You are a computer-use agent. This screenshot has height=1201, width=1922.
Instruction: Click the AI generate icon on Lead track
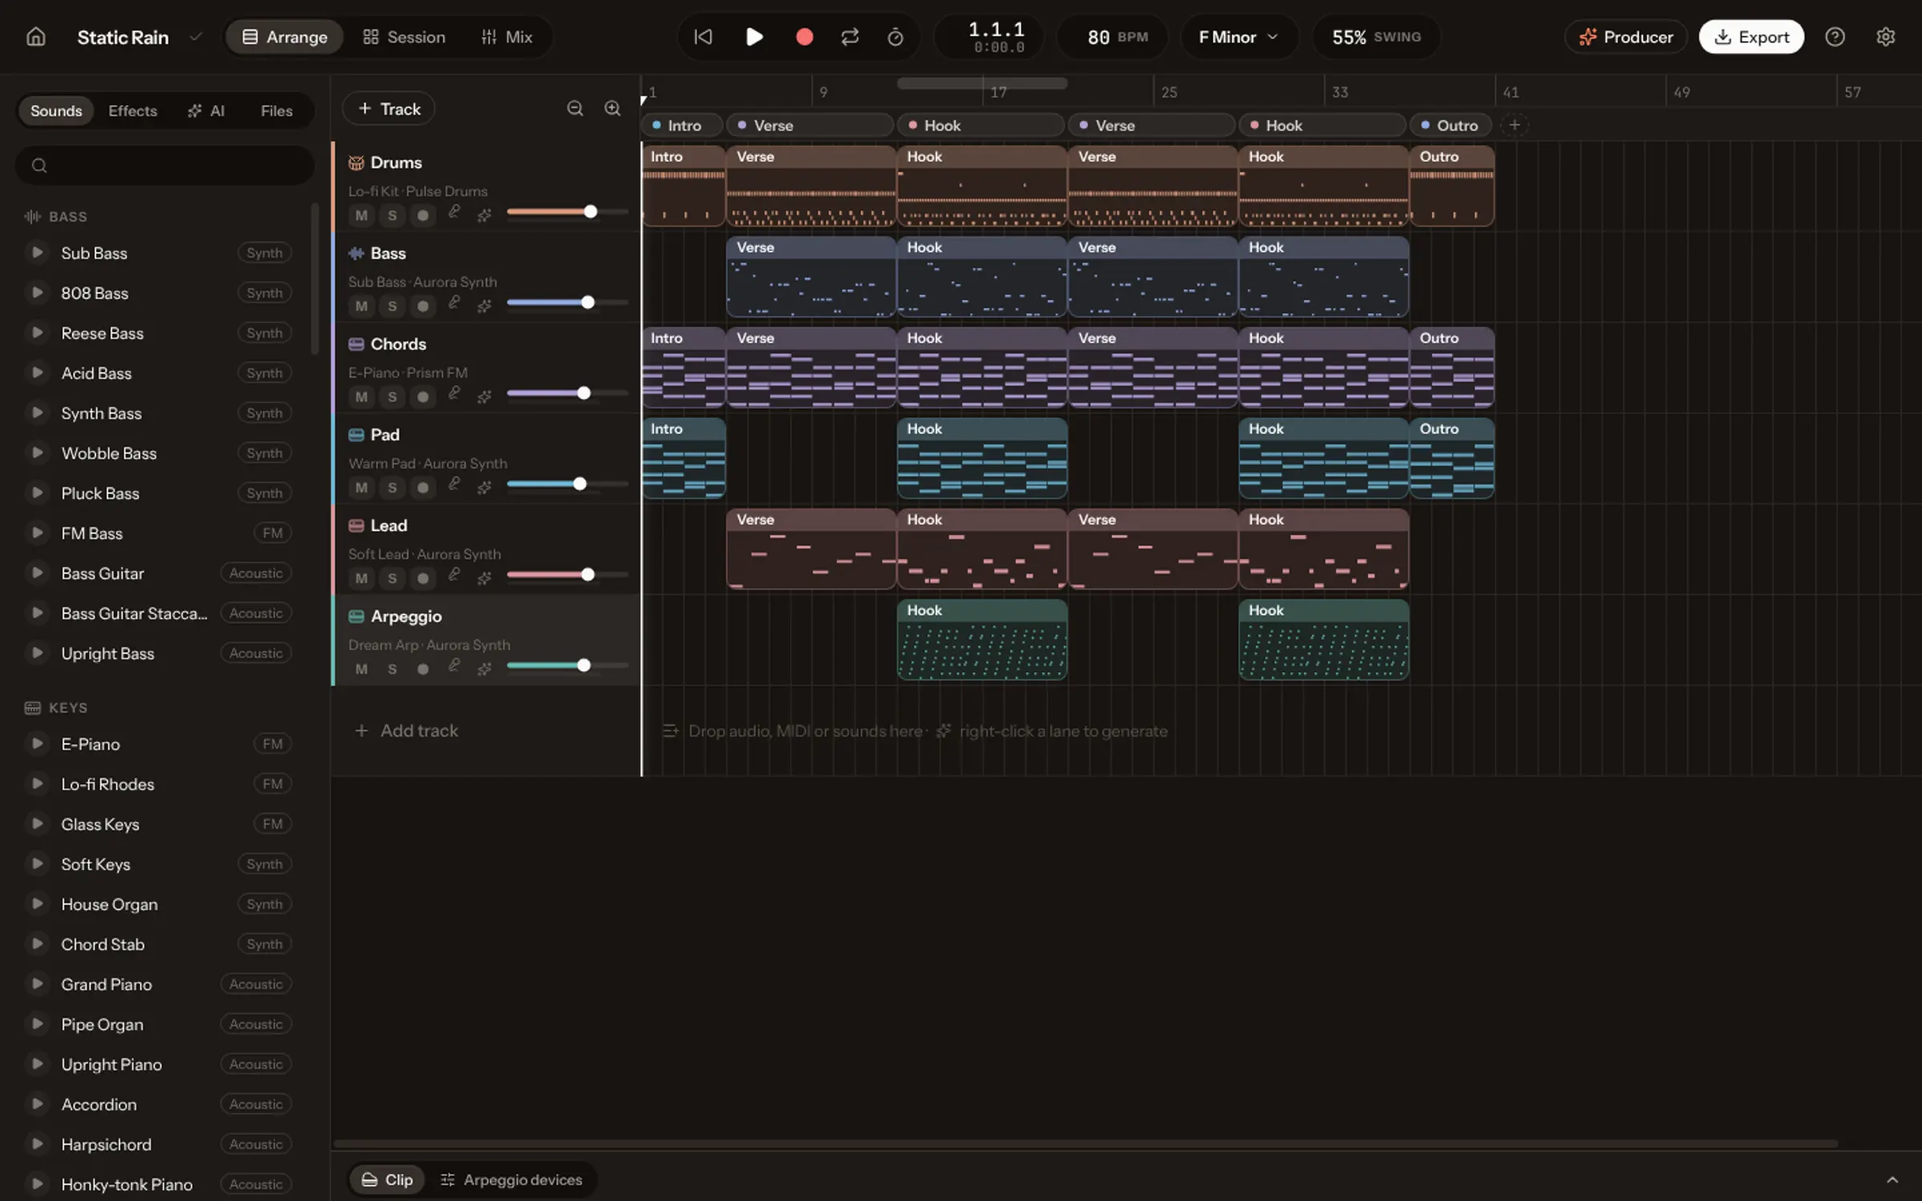[x=485, y=578]
